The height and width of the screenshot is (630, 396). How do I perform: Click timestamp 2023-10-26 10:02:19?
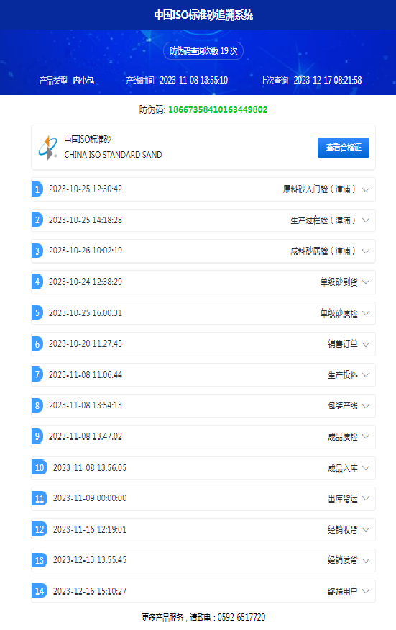pos(86,251)
